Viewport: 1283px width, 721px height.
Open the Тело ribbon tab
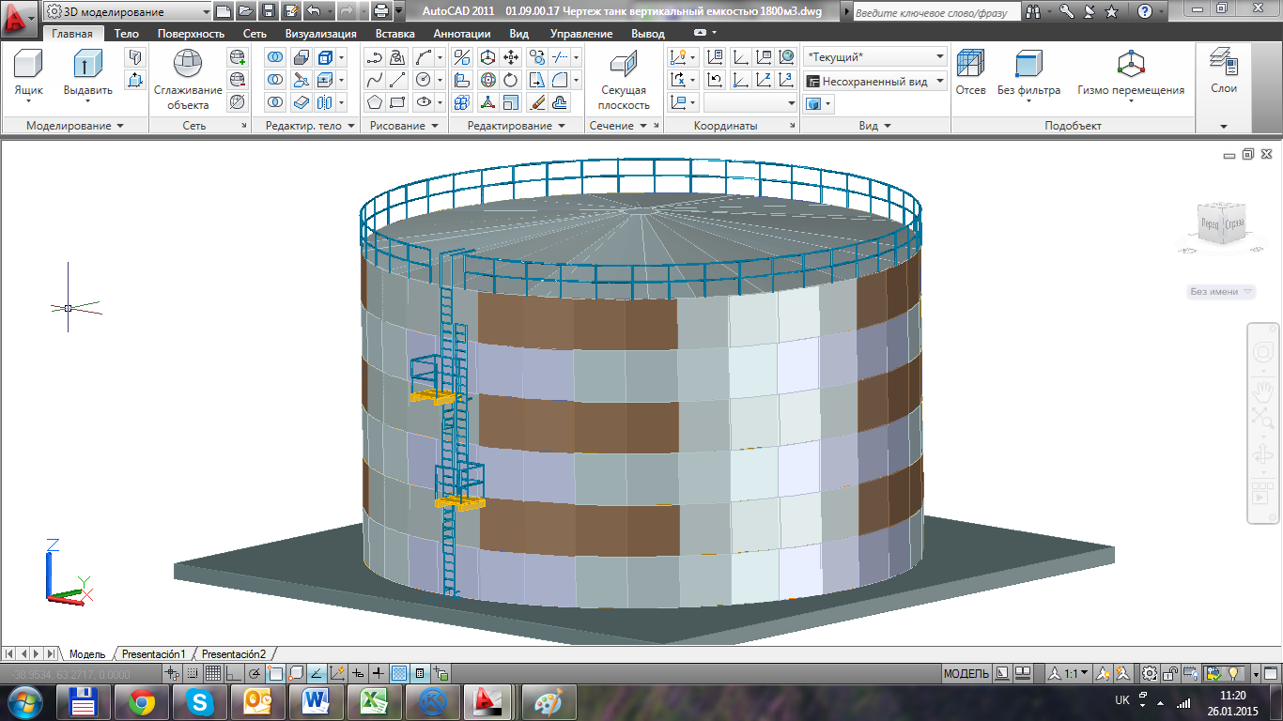pos(126,34)
